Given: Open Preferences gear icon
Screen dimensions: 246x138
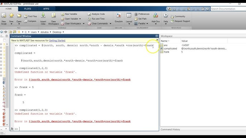Looking at the screenshot, I should 136,14.
